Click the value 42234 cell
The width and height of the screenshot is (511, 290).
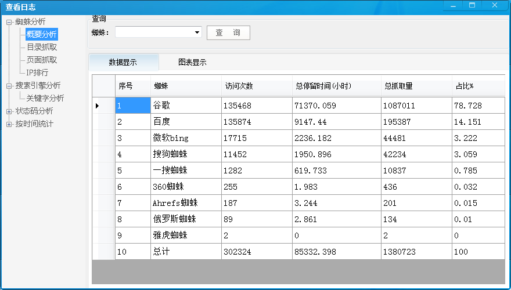[x=416, y=154]
